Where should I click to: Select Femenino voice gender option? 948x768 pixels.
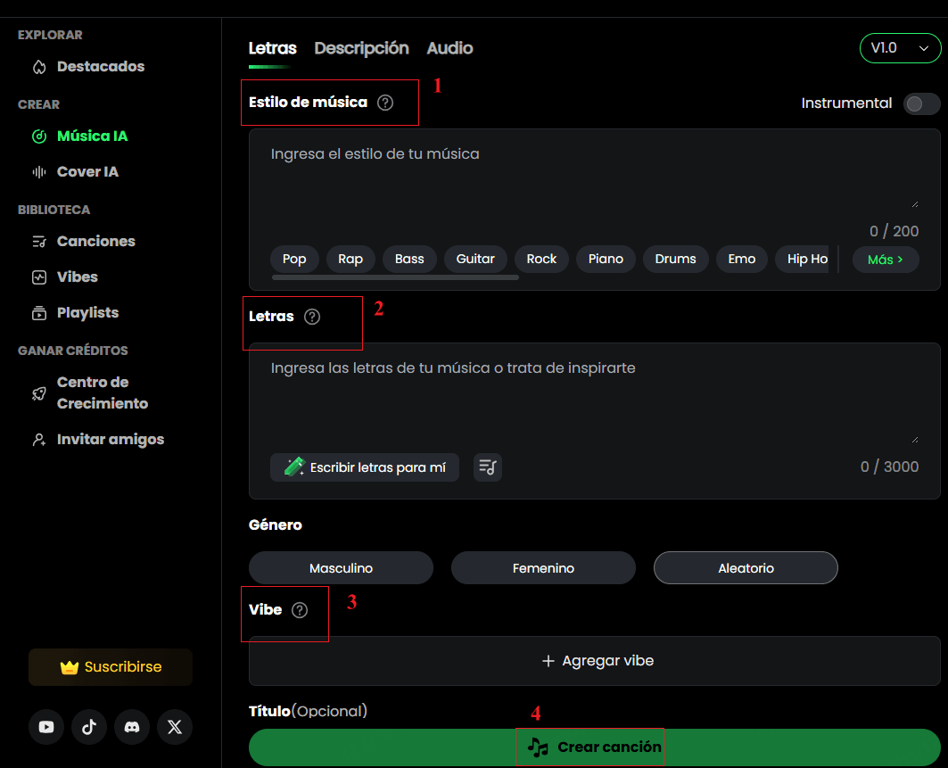coord(543,568)
